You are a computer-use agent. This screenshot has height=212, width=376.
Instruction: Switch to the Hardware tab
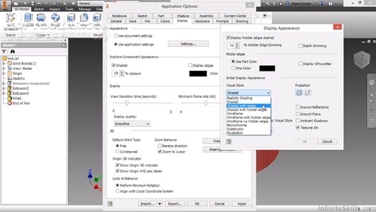(202, 21)
